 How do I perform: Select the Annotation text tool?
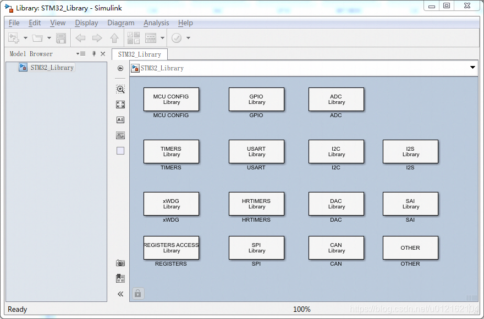click(120, 120)
